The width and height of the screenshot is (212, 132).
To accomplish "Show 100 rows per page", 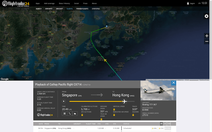I will click(169, 124).
